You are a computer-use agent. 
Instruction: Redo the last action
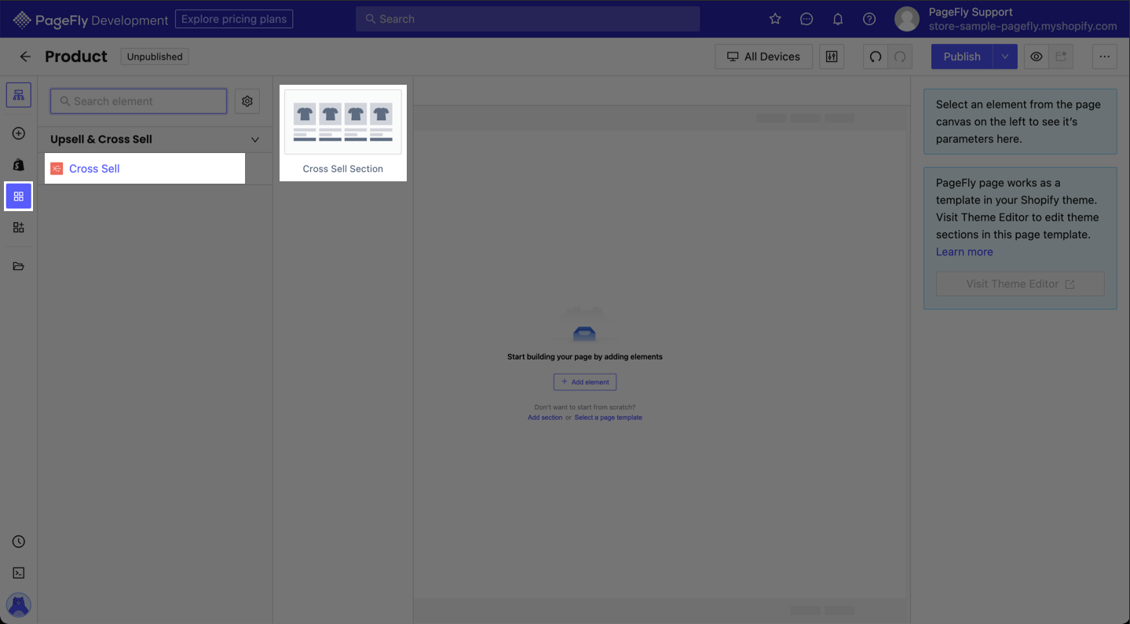[x=900, y=57]
